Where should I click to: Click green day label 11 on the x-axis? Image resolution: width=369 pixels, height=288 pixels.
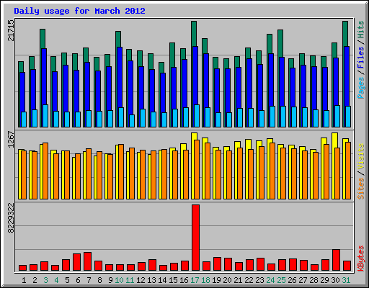130,280
